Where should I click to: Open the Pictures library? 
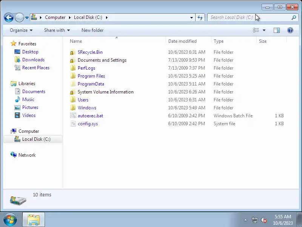[30, 107]
